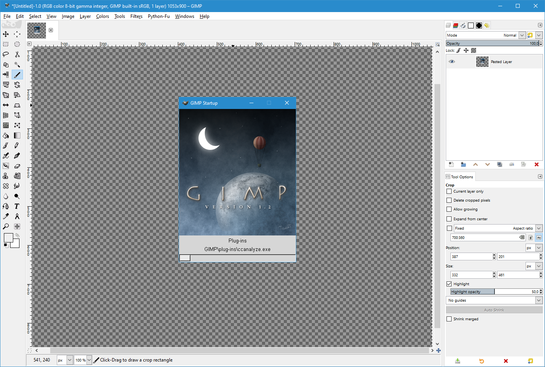Open the 100% zoom dropdown
545x367 pixels.
click(83, 360)
